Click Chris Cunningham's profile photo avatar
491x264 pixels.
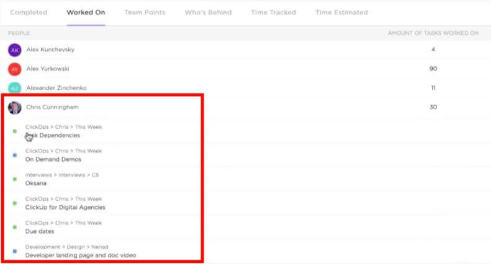14,107
